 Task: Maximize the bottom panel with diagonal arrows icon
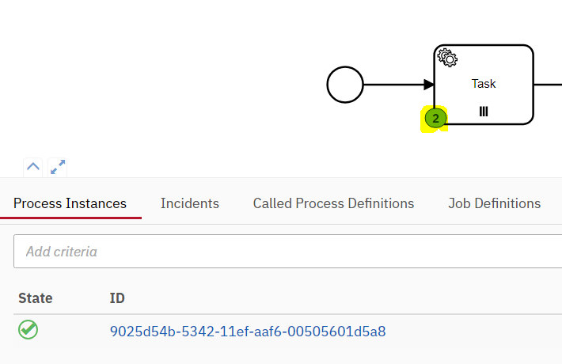[57, 167]
